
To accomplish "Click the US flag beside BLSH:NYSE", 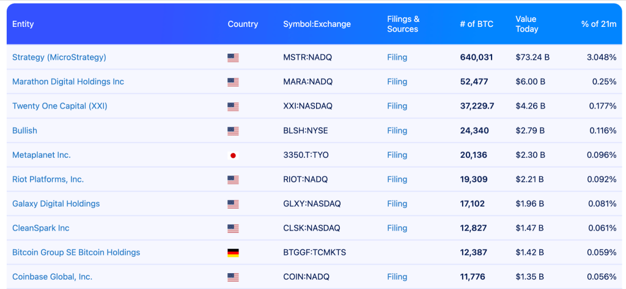I will tap(233, 131).
